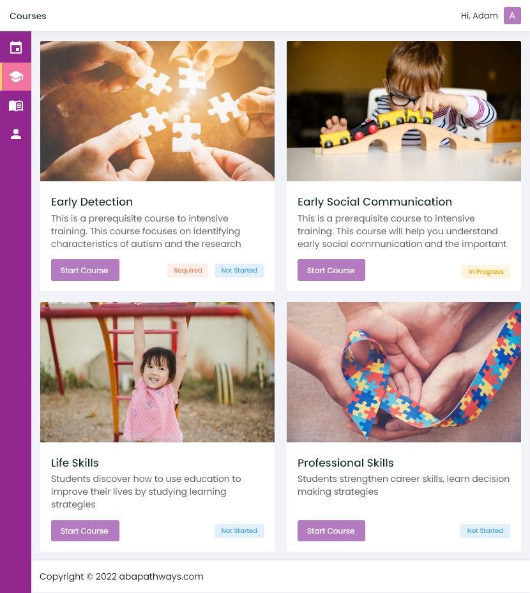Click the In Progress status badge
This screenshot has height=593, width=530.
coord(486,271)
